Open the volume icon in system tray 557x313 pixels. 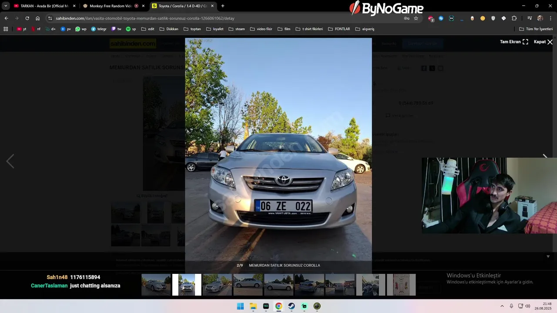pyautogui.click(x=528, y=306)
